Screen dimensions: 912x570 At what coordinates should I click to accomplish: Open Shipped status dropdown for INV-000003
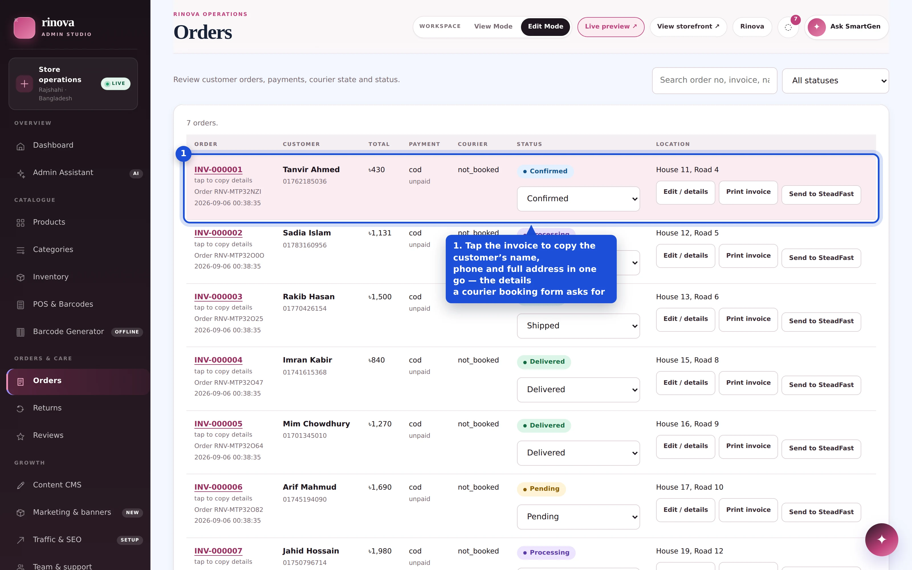click(578, 326)
